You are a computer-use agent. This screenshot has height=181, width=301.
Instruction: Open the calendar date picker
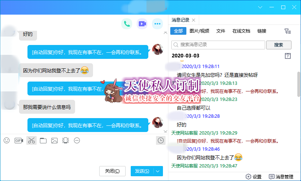[x=288, y=56]
